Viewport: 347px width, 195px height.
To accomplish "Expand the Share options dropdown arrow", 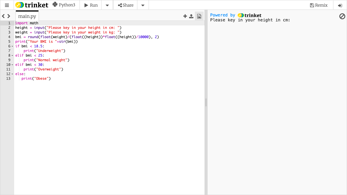I will coord(143,5).
